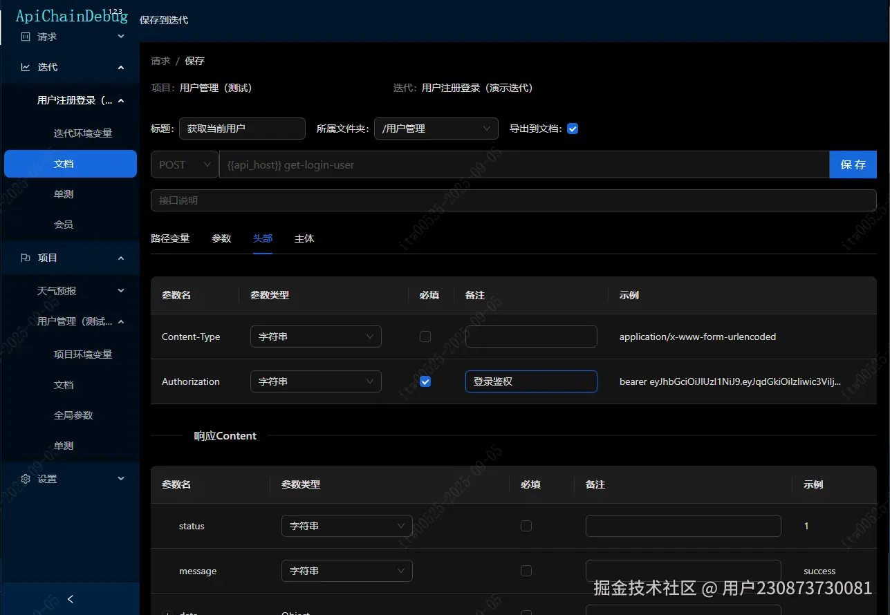Collapse 用户管理 (测试) project chevron
The height and width of the screenshot is (615, 890).
click(121, 321)
